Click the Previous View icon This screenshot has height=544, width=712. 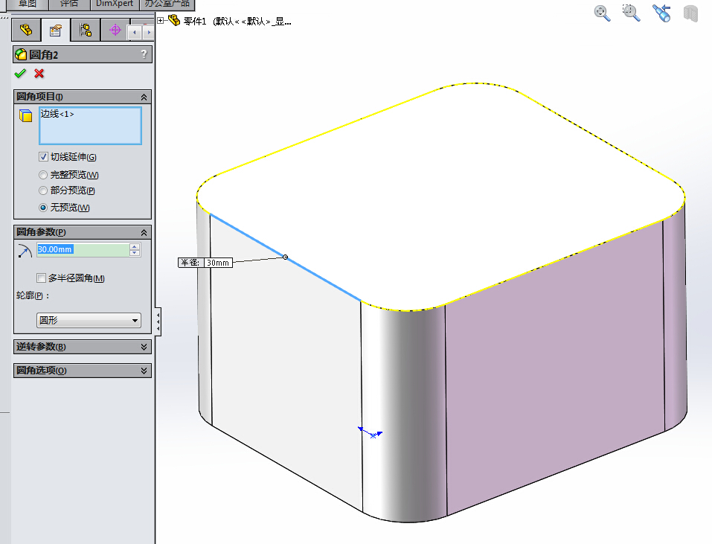(x=661, y=13)
